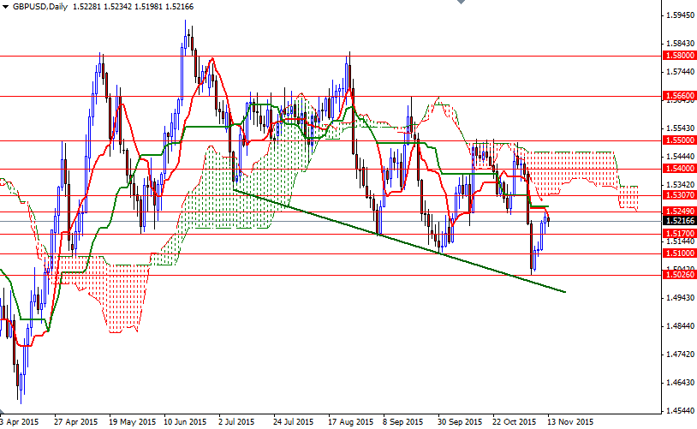
Task: Click the 1.47420 price scale value
Action: tap(680, 355)
